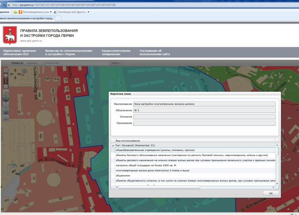
Task: Click the Perm city coat of arms logo
Action: tap(9, 35)
